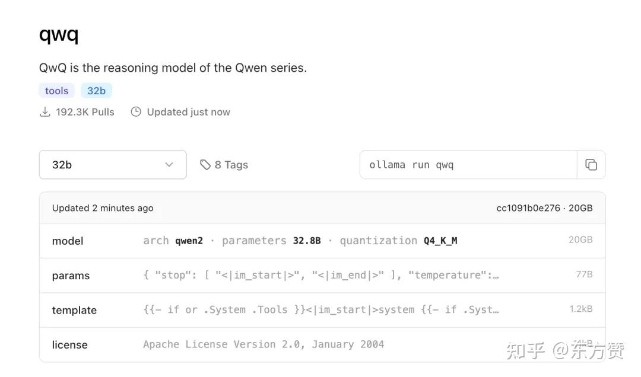Image resolution: width=641 pixels, height=377 pixels.
Task: Click the cc1091b0e276 hash text
Action: pos(528,208)
